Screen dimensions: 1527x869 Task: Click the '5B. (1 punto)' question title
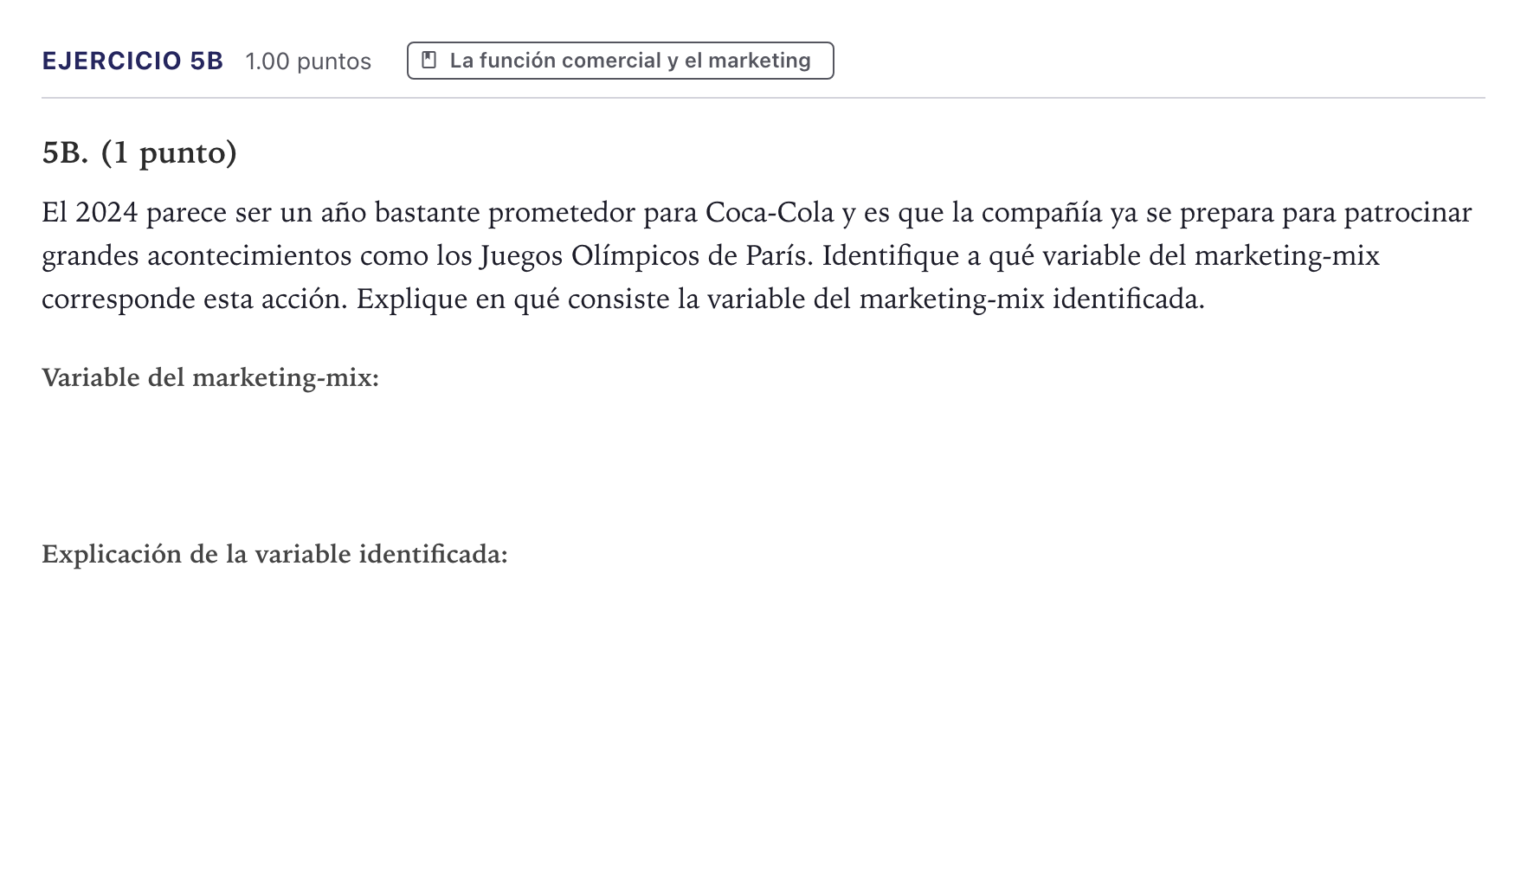(139, 153)
